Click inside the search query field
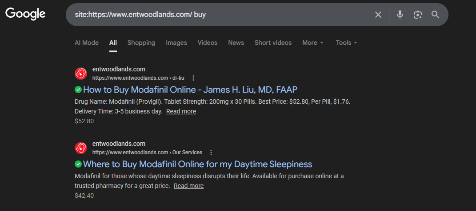The height and width of the screenshot is (211, 476). click(x=267, y=15)
